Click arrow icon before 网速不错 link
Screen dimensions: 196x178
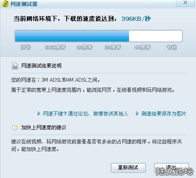(39, 113)
